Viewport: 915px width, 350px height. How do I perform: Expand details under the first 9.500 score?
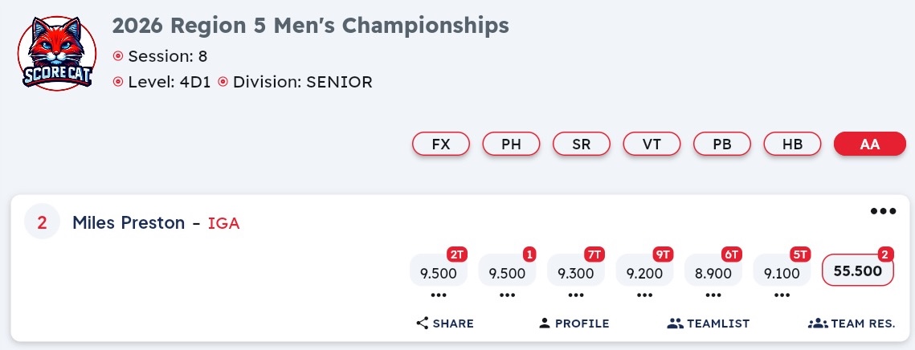[x=439, y=295]
